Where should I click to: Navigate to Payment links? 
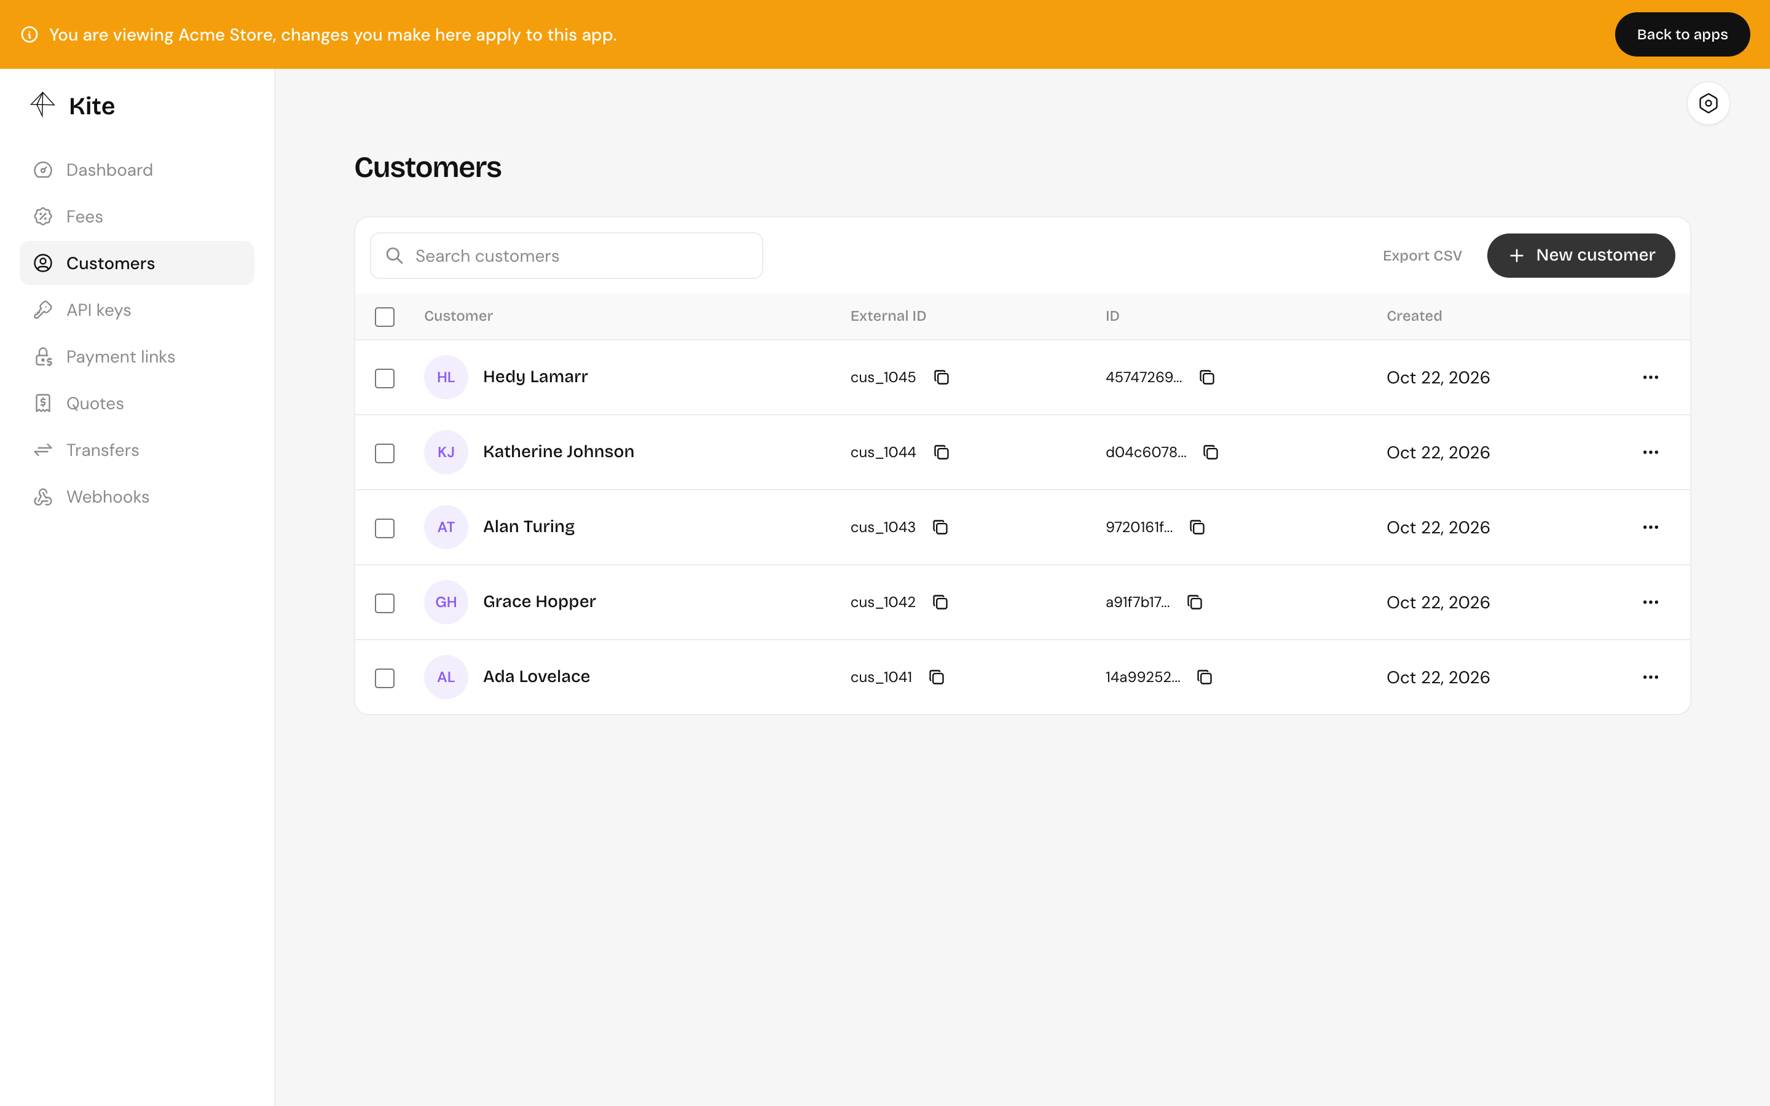point(137,357)
